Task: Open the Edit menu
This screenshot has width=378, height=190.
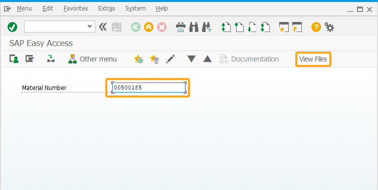Action: pos(48,8)
